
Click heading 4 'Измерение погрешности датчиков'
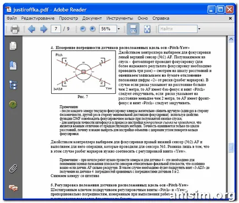(x=120, y=47)
